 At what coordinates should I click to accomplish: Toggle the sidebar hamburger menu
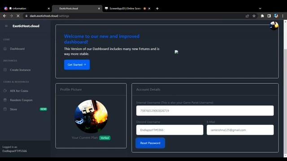[6, 26]
